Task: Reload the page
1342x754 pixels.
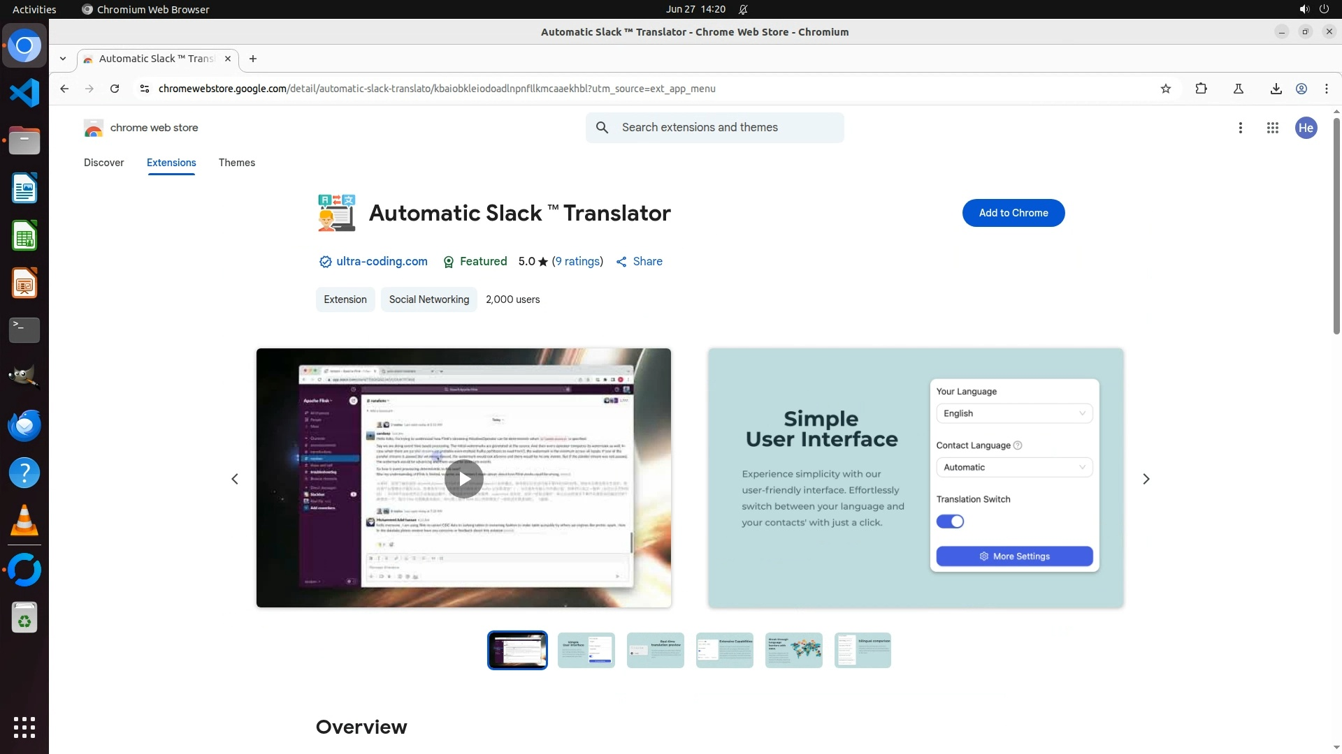Action: point(115,89)
